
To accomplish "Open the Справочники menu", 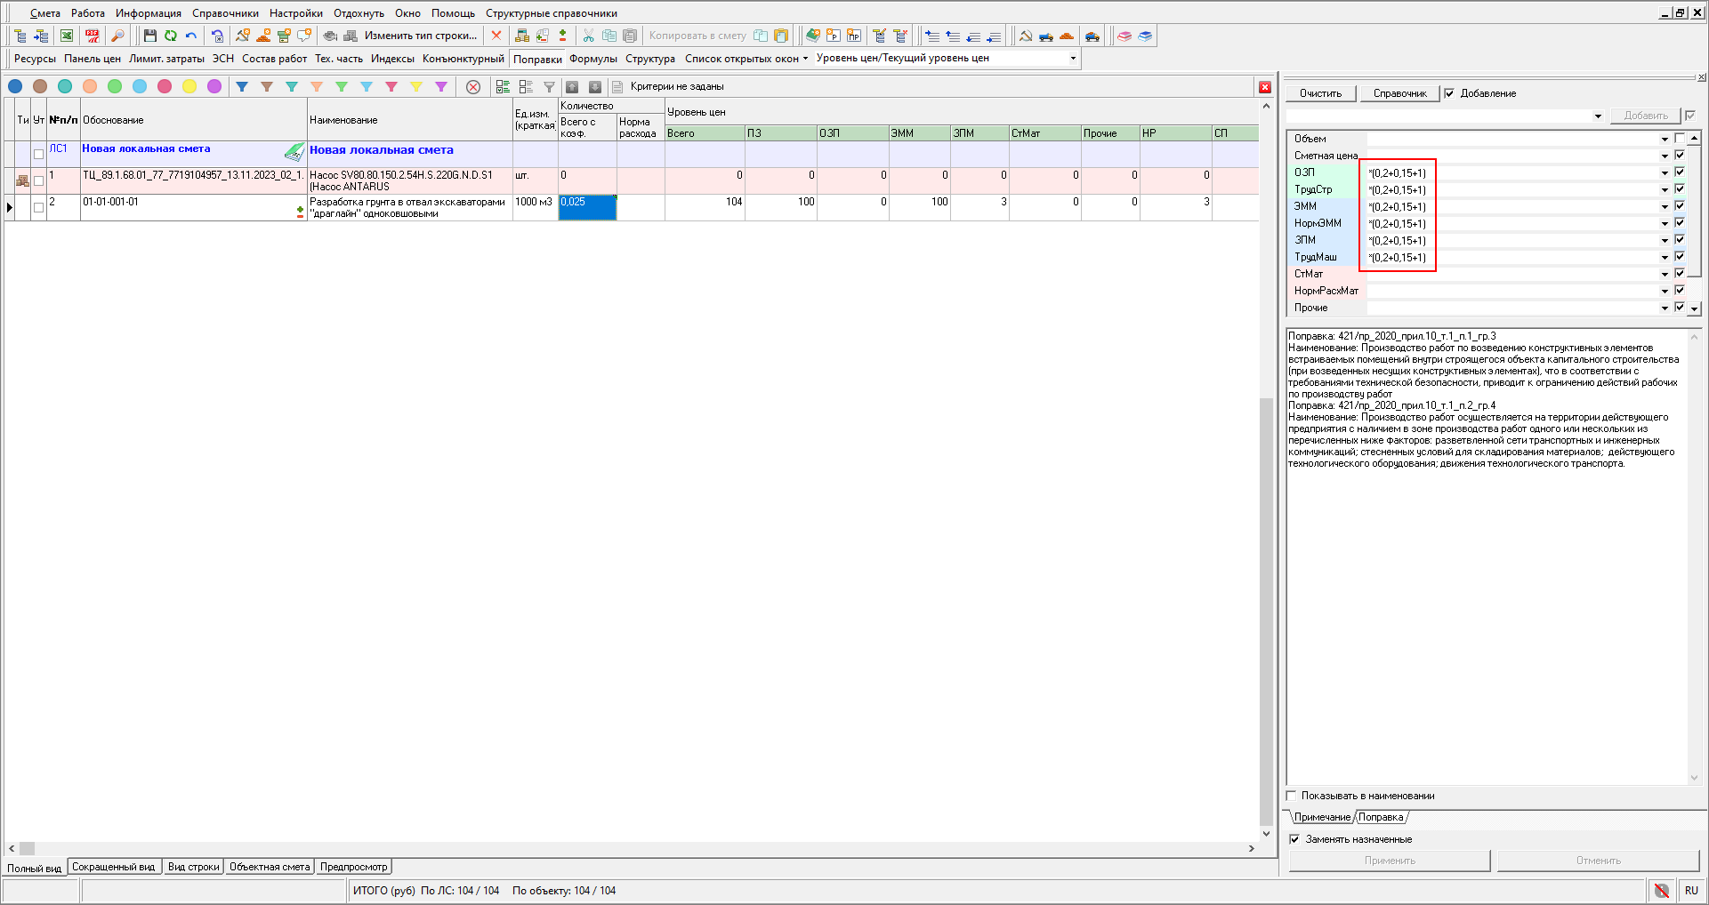I will 225,13.
